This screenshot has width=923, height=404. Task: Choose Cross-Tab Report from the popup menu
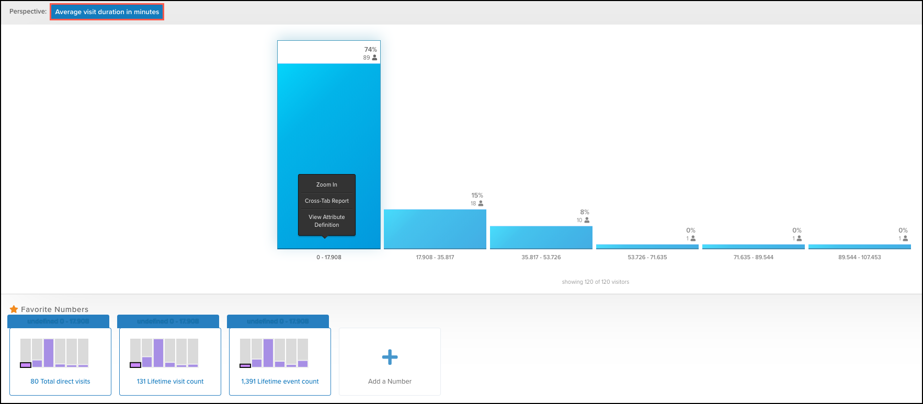pyautogui.click(x=327, y=201)
